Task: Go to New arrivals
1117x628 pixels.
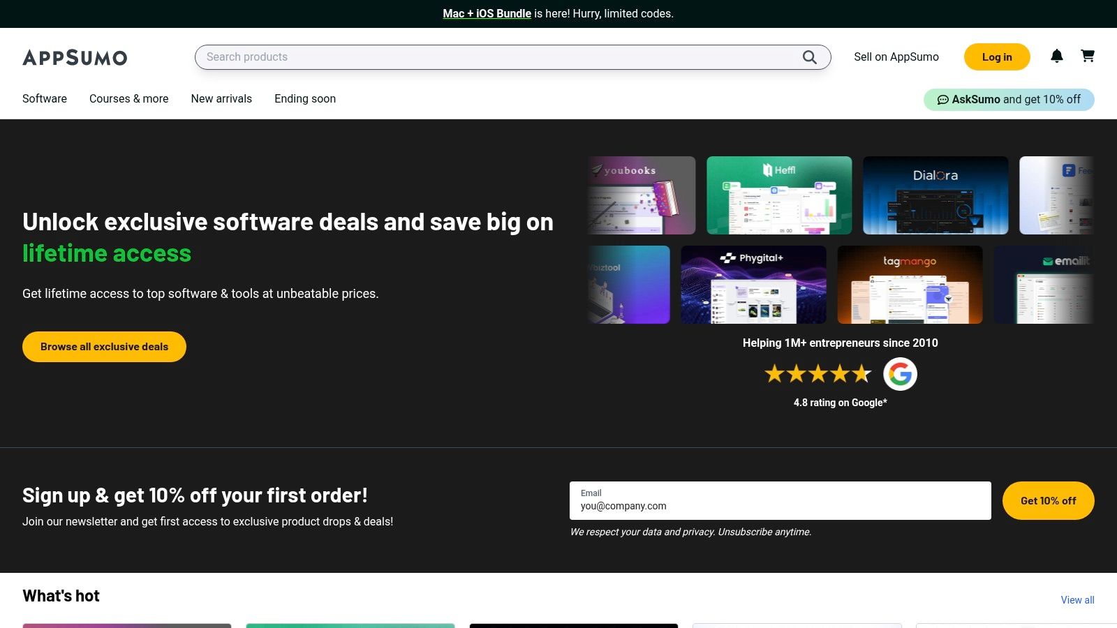Action: tap(221, 99)
